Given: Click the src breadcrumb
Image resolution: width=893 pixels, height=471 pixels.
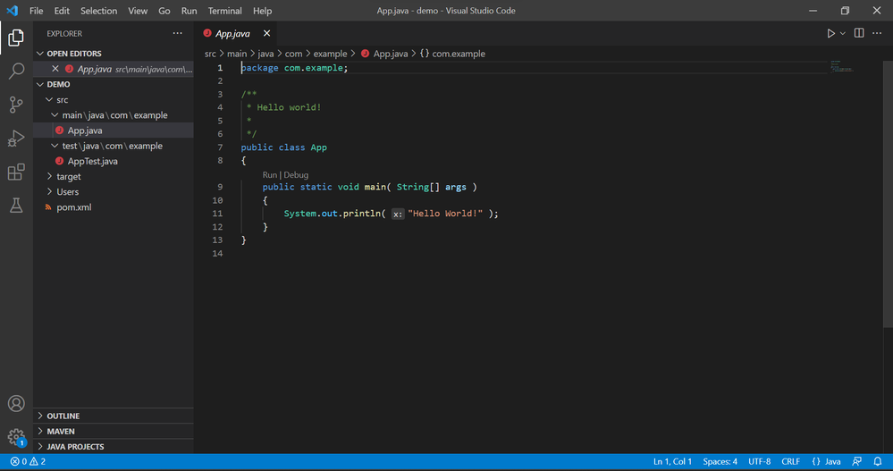Looking at the screenshot, I should [210, 54].
